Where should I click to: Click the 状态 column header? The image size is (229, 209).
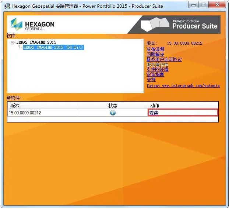pyautogui.click(x=113, y=106)
